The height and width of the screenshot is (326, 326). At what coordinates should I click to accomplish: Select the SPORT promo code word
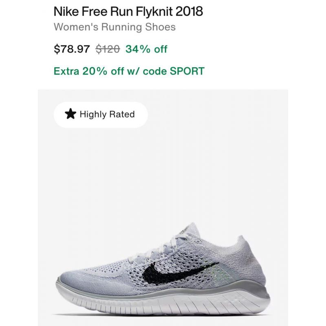coord(187,71)
